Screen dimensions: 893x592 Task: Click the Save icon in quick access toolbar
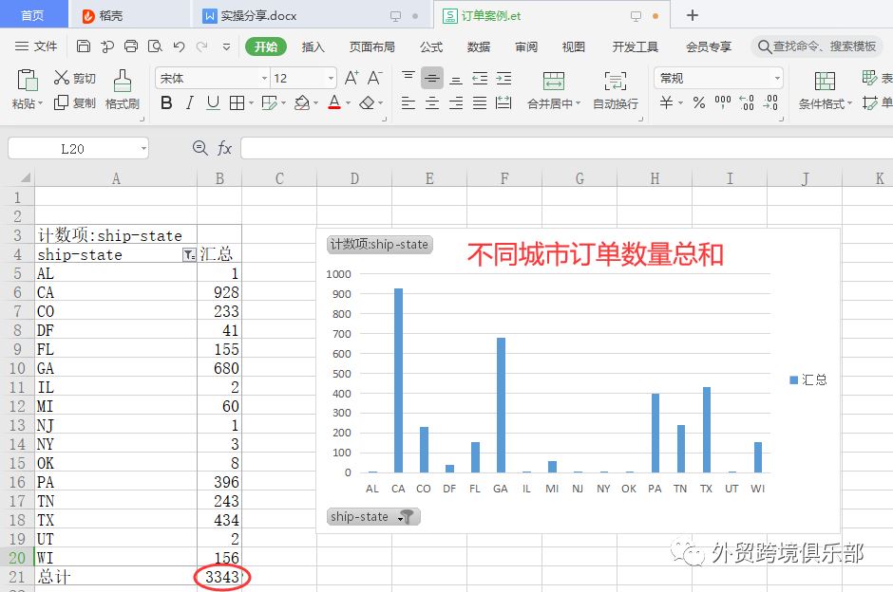(x=84, y=46)
